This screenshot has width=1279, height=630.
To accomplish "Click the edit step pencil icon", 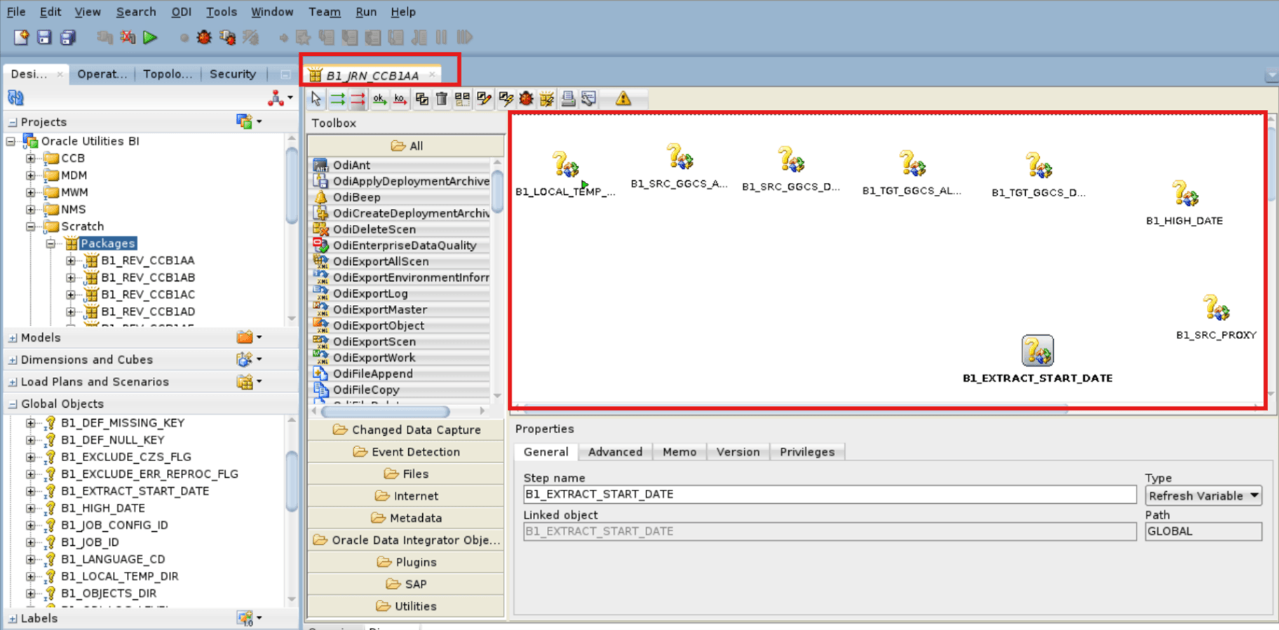I will (484, 99).
